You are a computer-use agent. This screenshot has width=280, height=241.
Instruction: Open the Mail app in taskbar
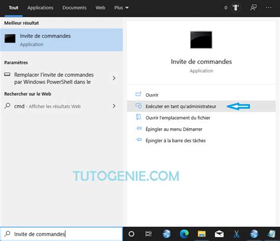tap(219, 234)
